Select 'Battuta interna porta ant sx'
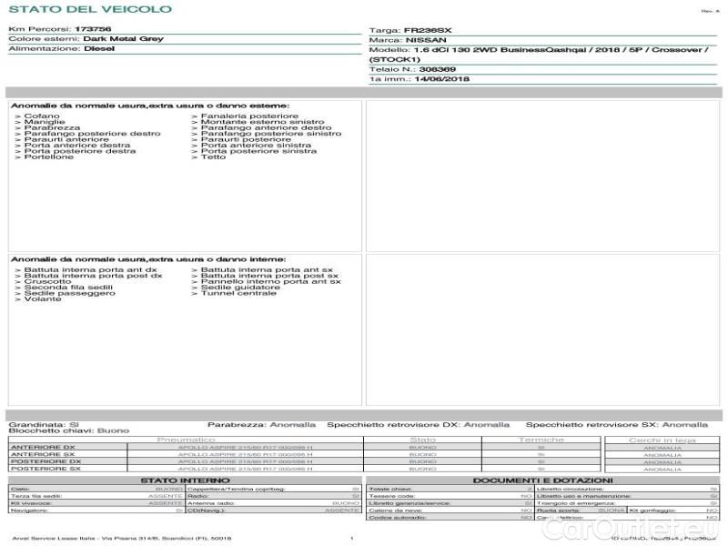The width and height of the screenshot is (728, 546). tap(267, 269)
